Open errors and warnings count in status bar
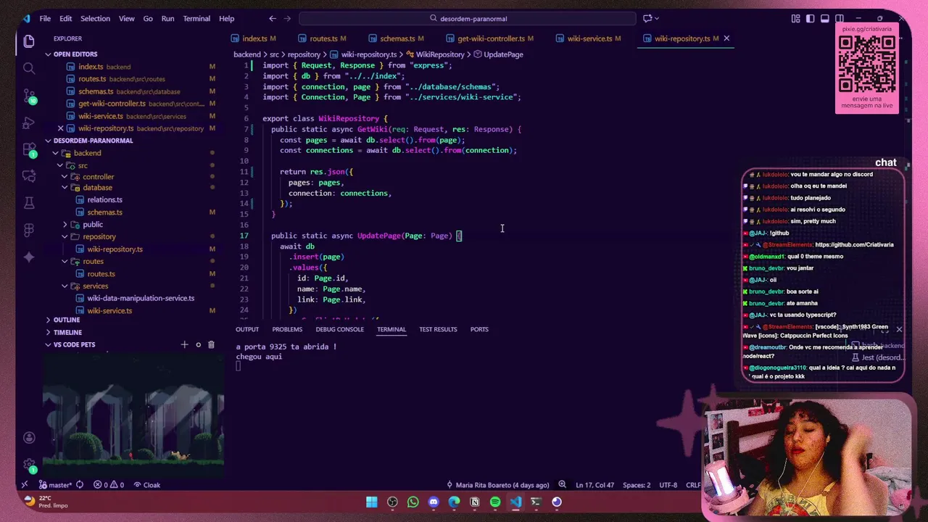Image resolution: width=928 pixels, height=522 pixels. (109, 485)
